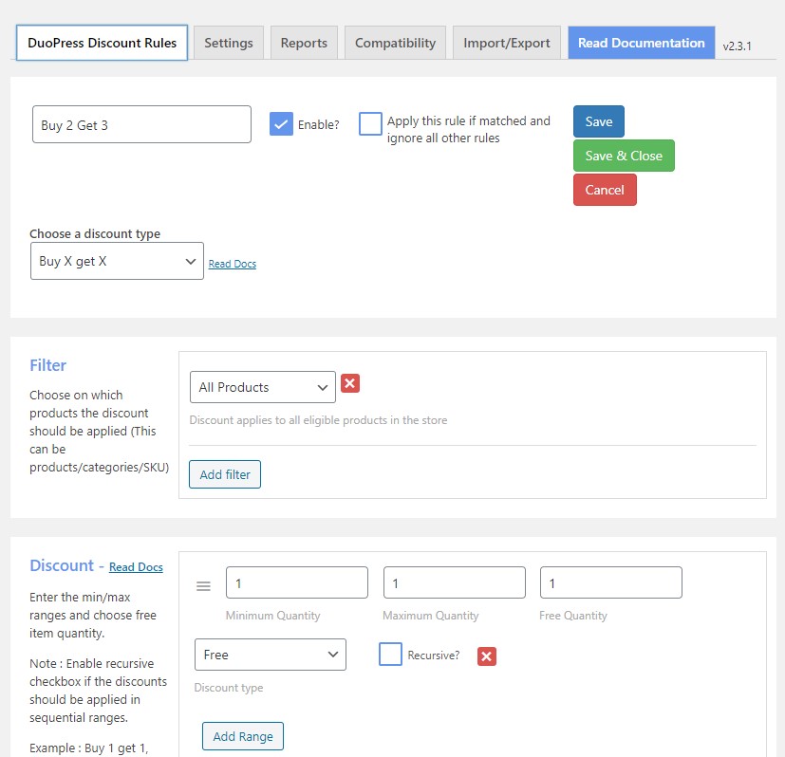The height and width of the screenshot is (757, 785).
Task: Toggle the Enable? checkbox
Action: tap(281, 123)
